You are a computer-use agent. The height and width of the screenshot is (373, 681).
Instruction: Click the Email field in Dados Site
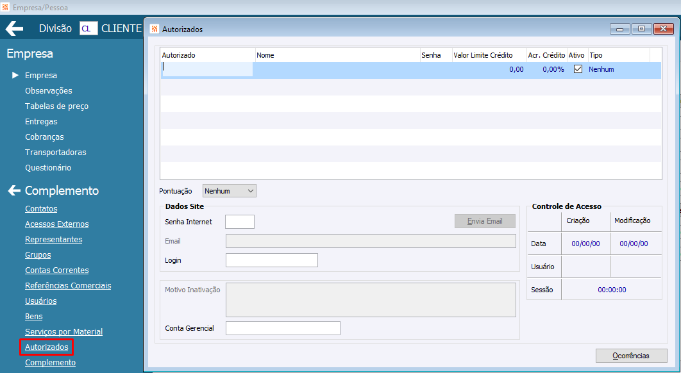click(371, 241)
